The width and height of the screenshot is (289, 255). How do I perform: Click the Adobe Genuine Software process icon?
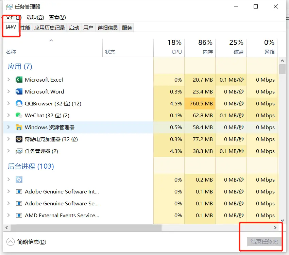(x=19, y=191)
